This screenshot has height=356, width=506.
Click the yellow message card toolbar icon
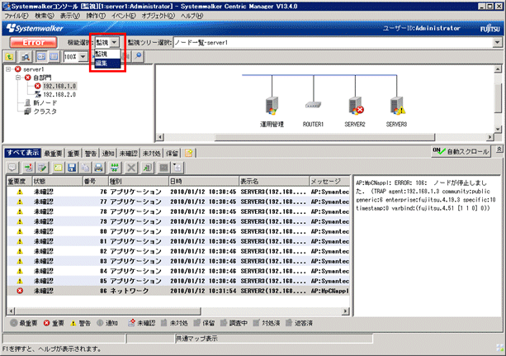coord(58,168)
